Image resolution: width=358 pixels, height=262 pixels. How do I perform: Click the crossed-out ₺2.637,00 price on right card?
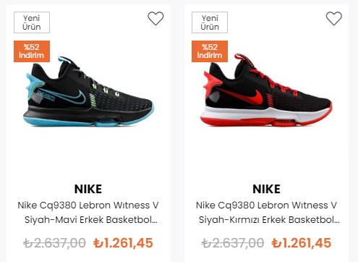[233, 243]
